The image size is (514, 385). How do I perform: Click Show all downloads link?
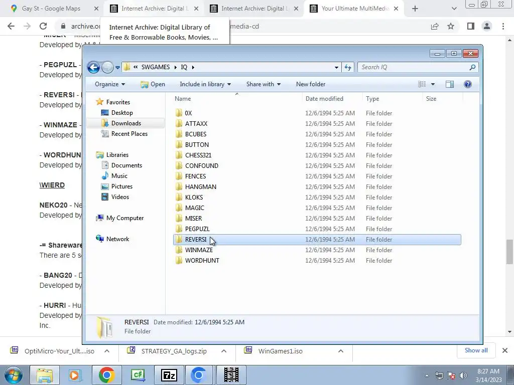(x=476, y=350)
